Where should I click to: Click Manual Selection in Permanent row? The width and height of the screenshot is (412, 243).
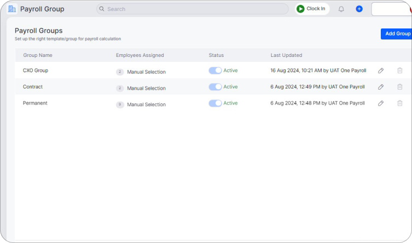point(146,105)
